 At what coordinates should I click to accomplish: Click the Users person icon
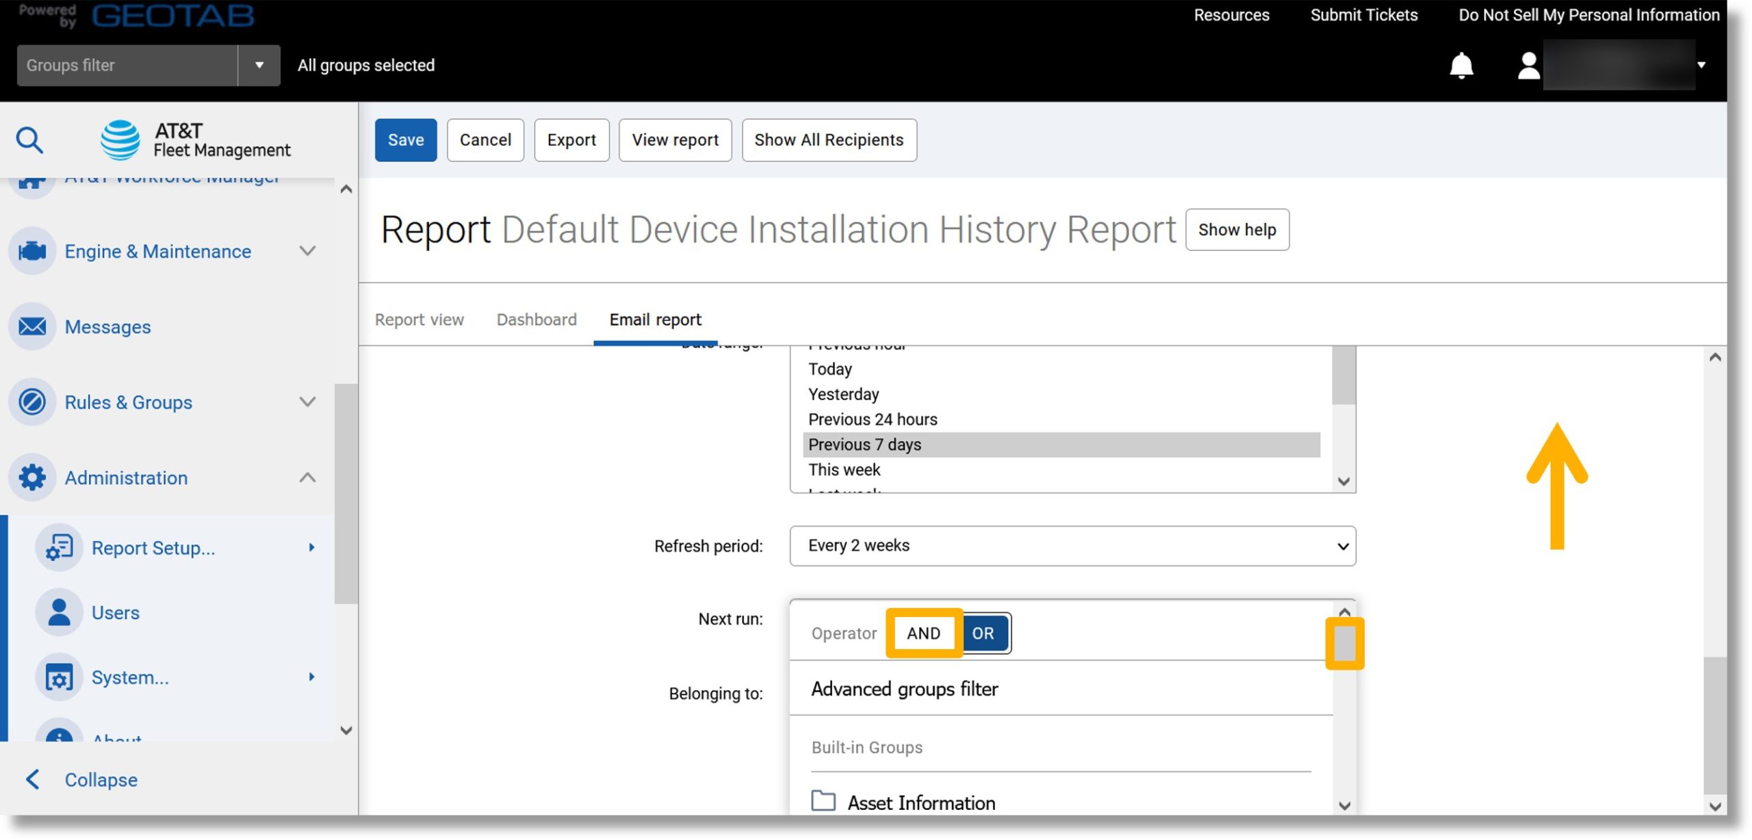tap(59, 612)
